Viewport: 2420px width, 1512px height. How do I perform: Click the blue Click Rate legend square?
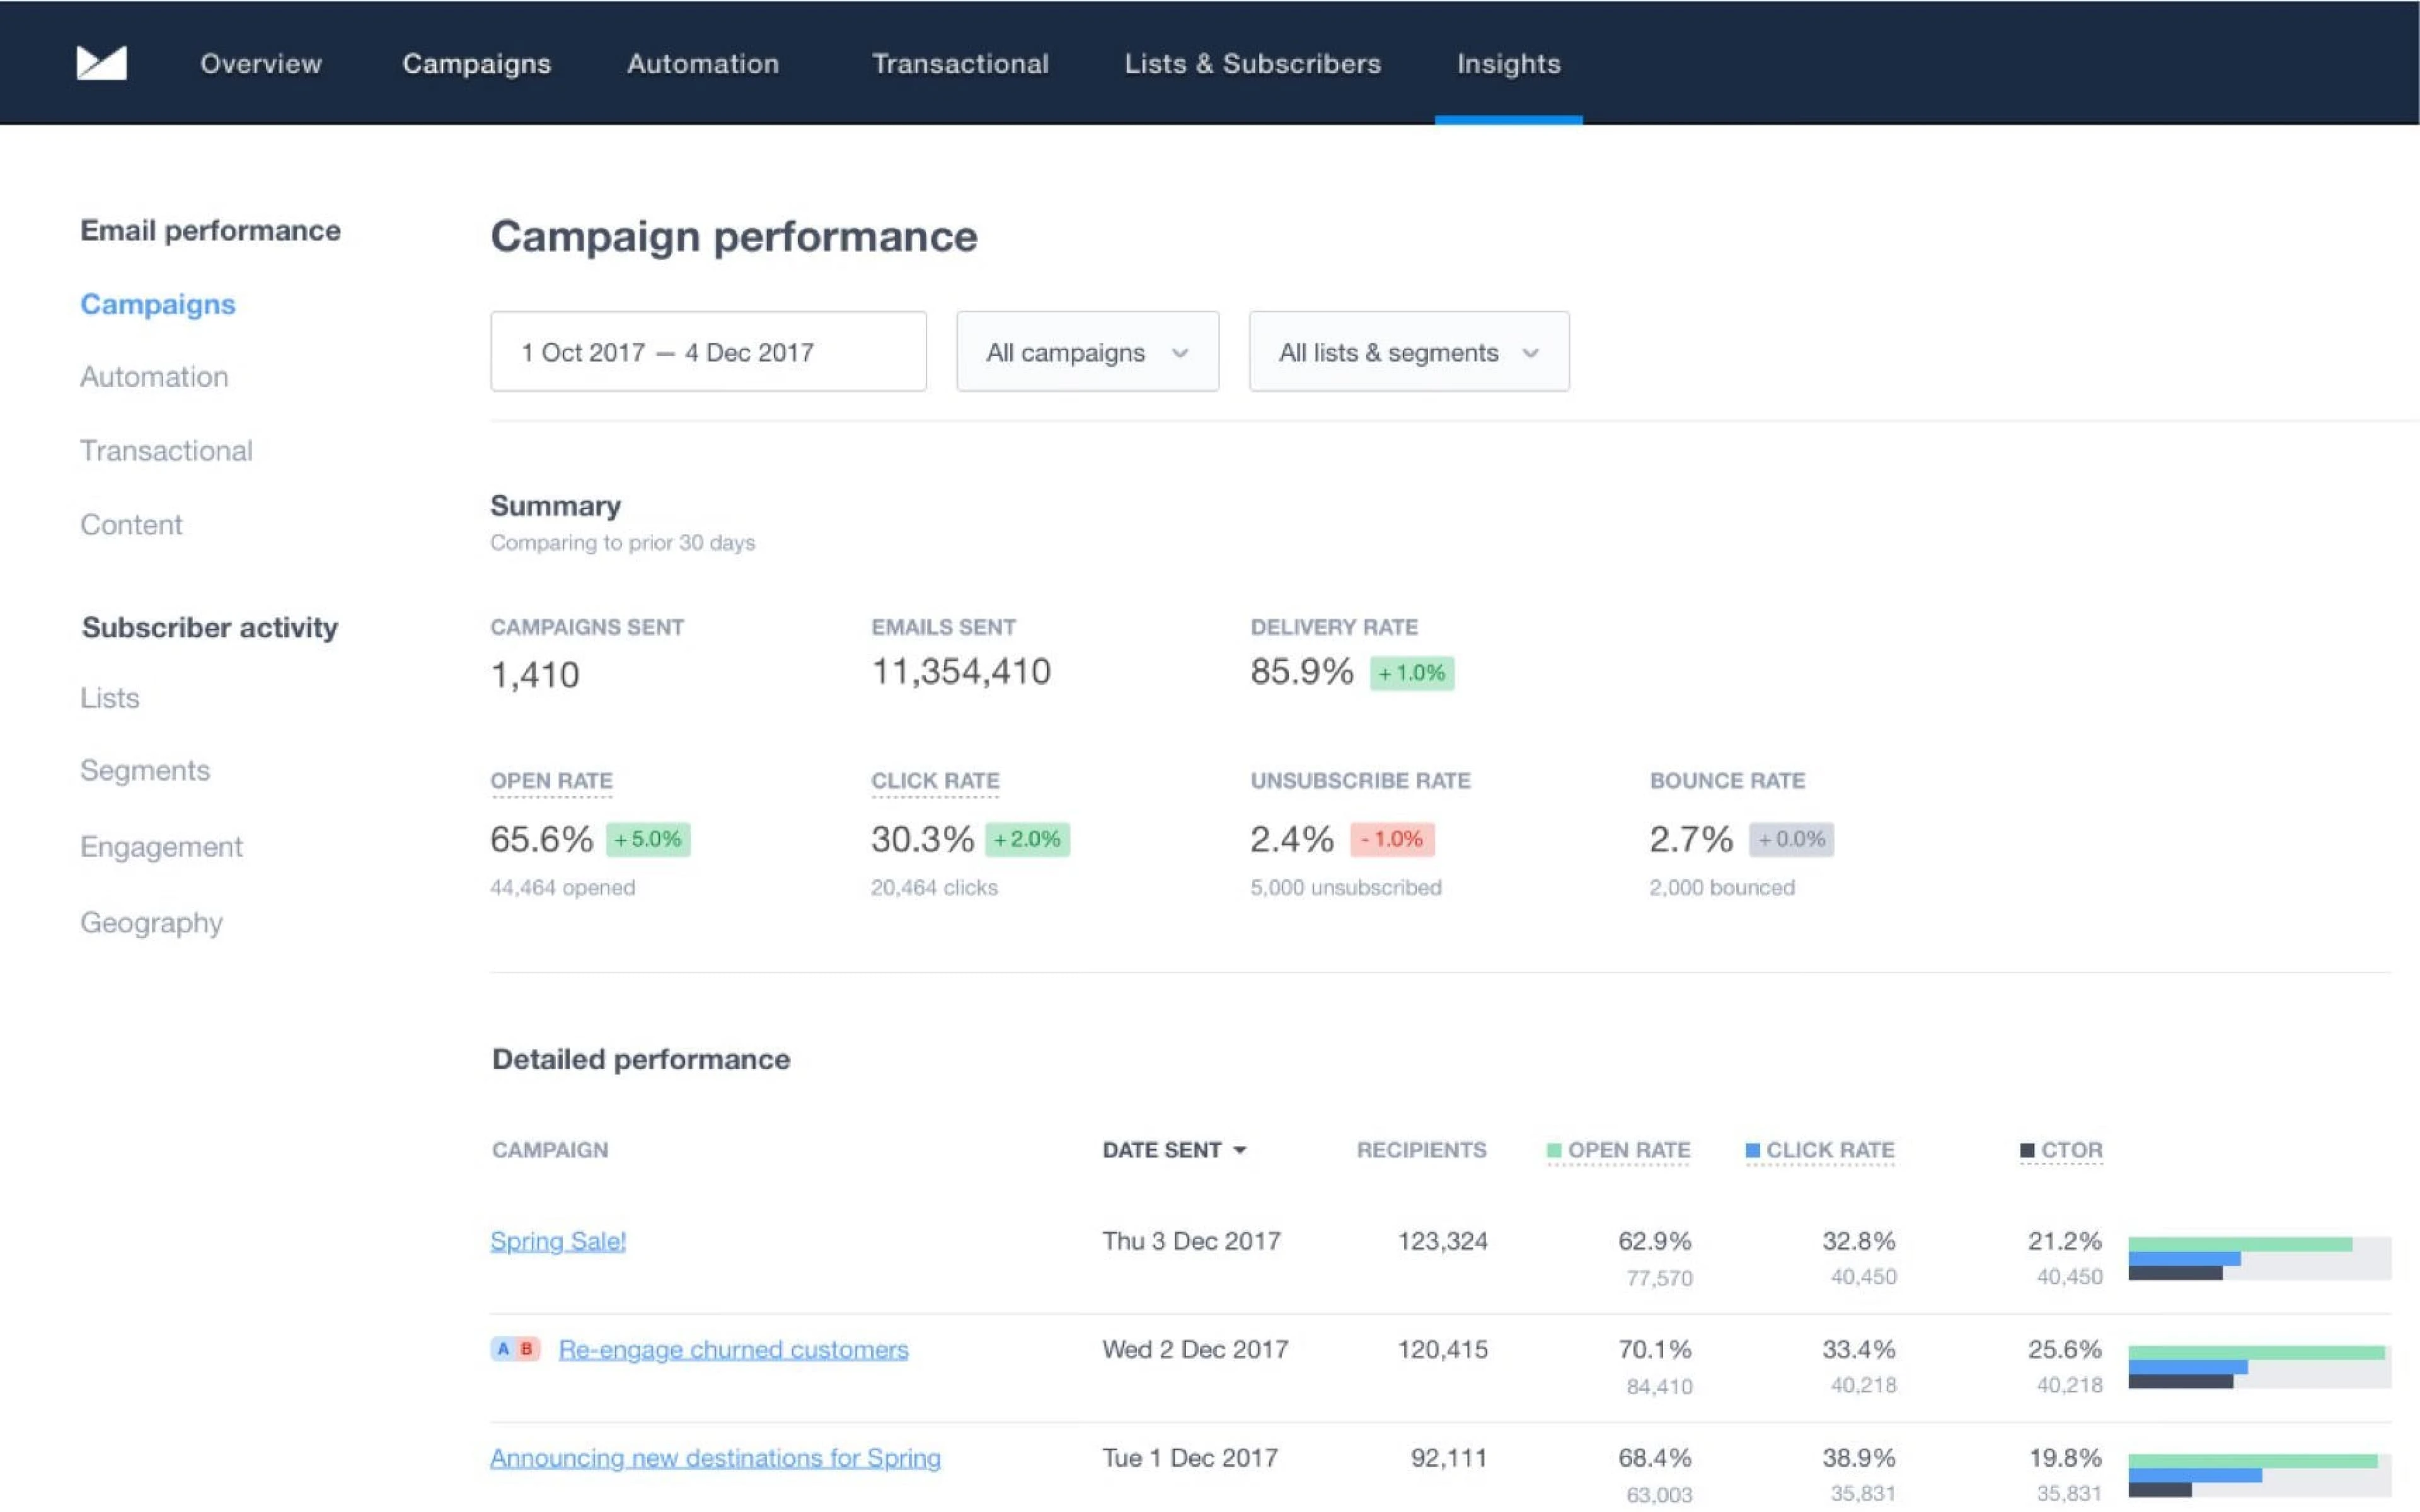pyautogui.click(x=1752, y=1151)
